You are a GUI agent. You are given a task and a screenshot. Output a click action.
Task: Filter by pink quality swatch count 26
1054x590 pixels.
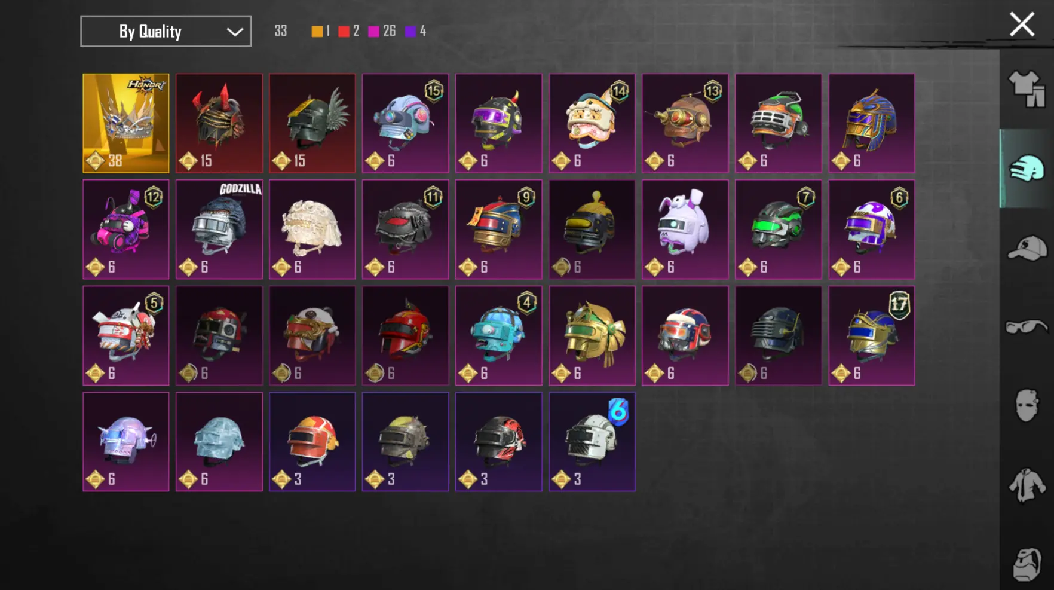pyautogui.click(x=381, y=31)
